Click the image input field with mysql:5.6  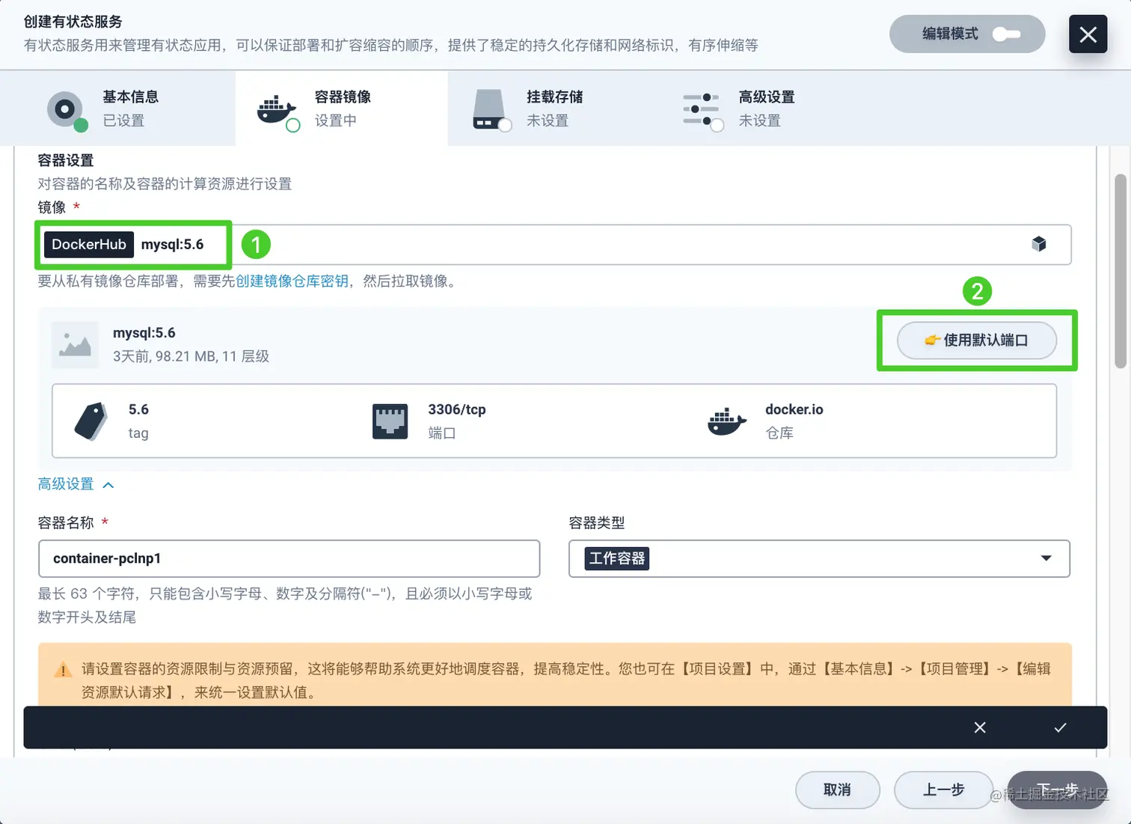pyautogui.click(x=554, y=245)
